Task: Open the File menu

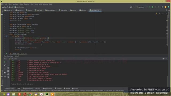Action: coord(2,4)
